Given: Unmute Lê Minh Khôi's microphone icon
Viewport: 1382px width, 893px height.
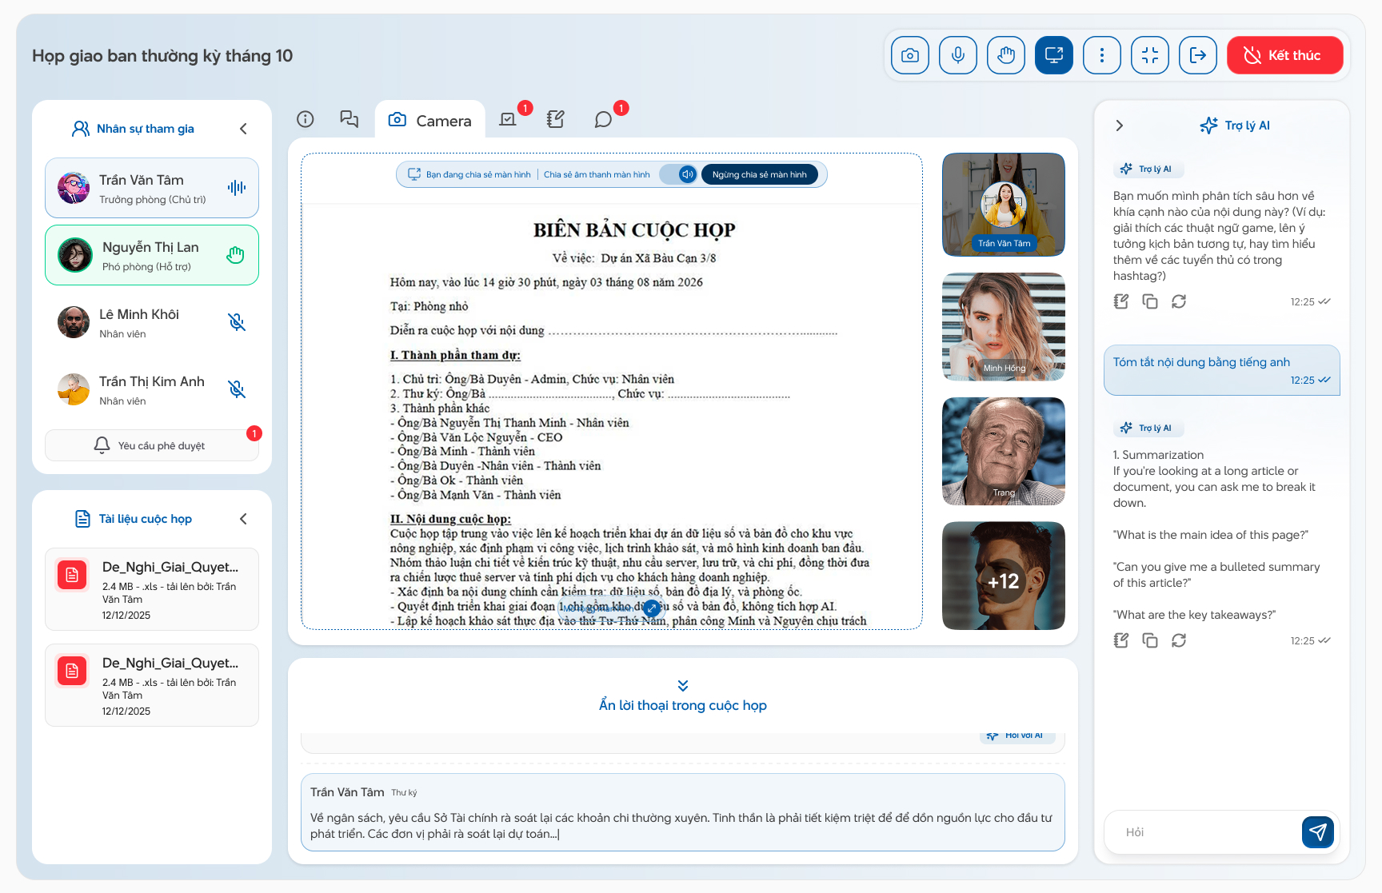Looking at the screenshot, I should coord(237,322).
